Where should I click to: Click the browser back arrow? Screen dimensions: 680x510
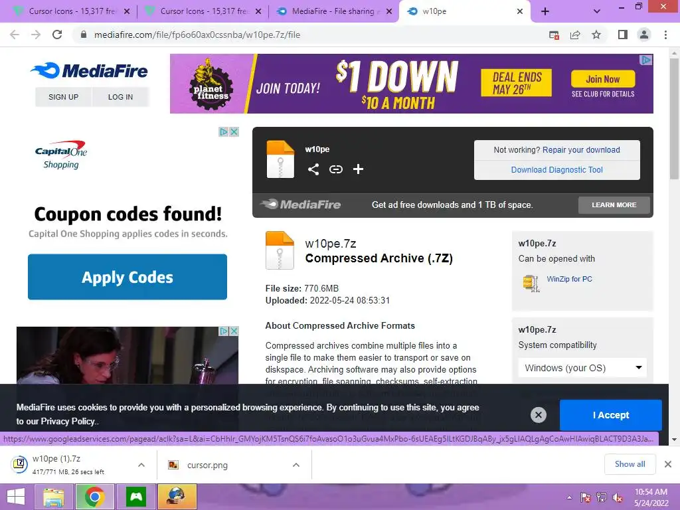click(x=15, y=35)
